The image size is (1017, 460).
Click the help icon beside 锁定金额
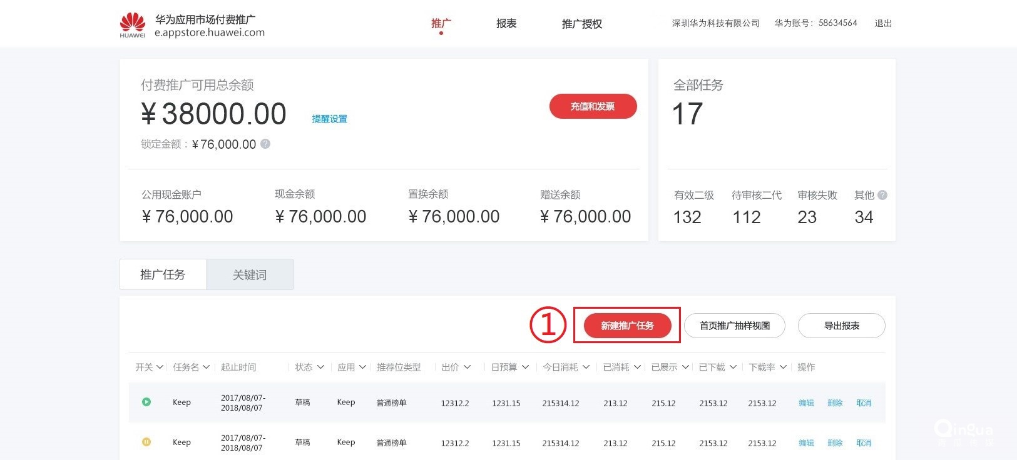coord(265,144)
